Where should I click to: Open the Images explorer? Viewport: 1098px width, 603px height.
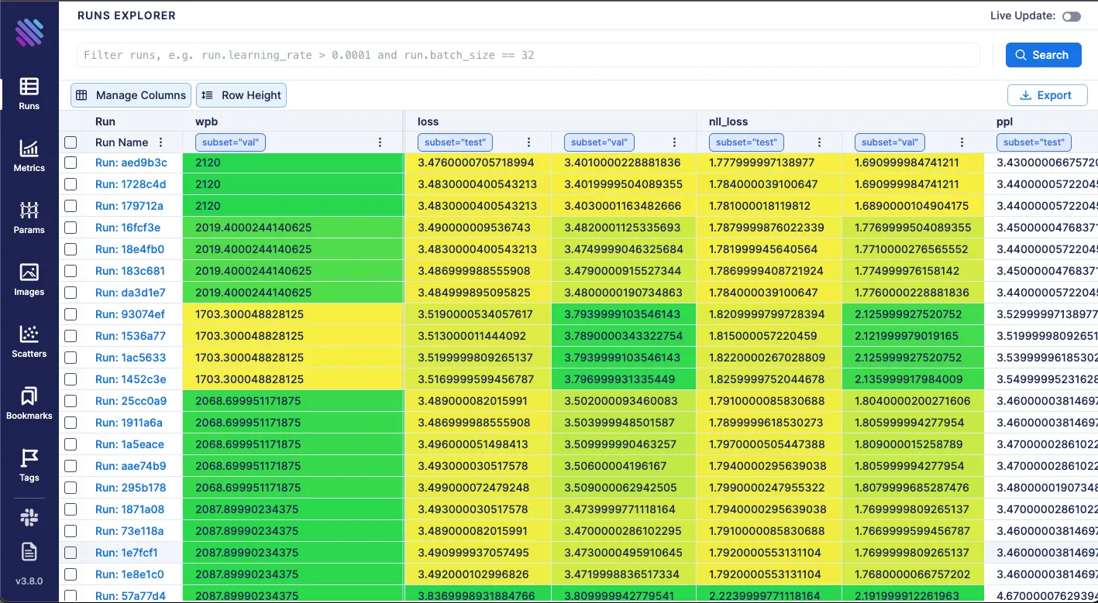[x=29, y=279]
